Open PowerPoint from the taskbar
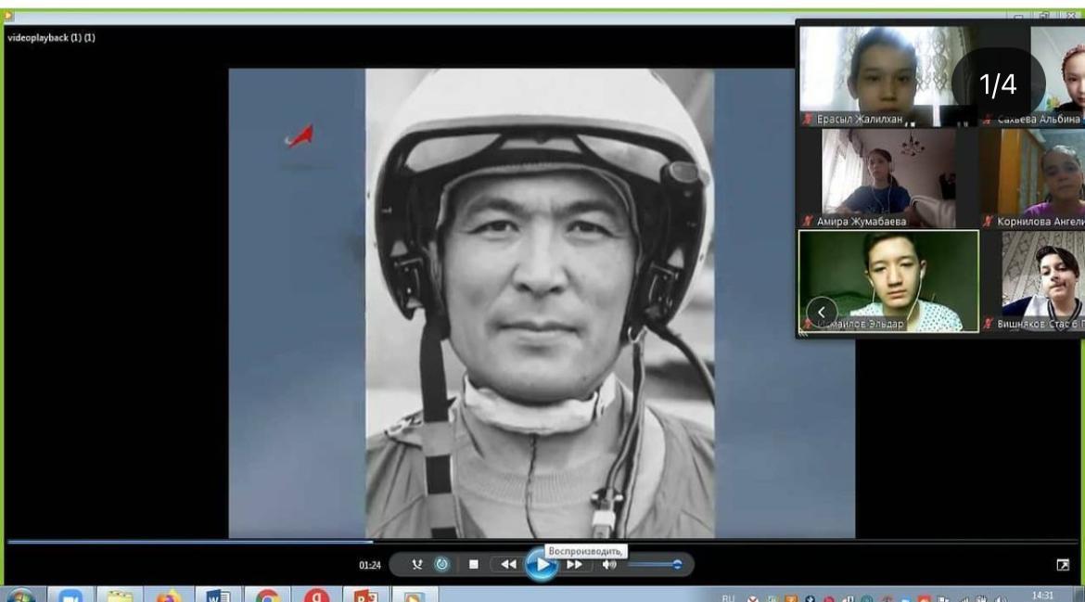The image size is (1085, 602). click(x=366, y=596)
